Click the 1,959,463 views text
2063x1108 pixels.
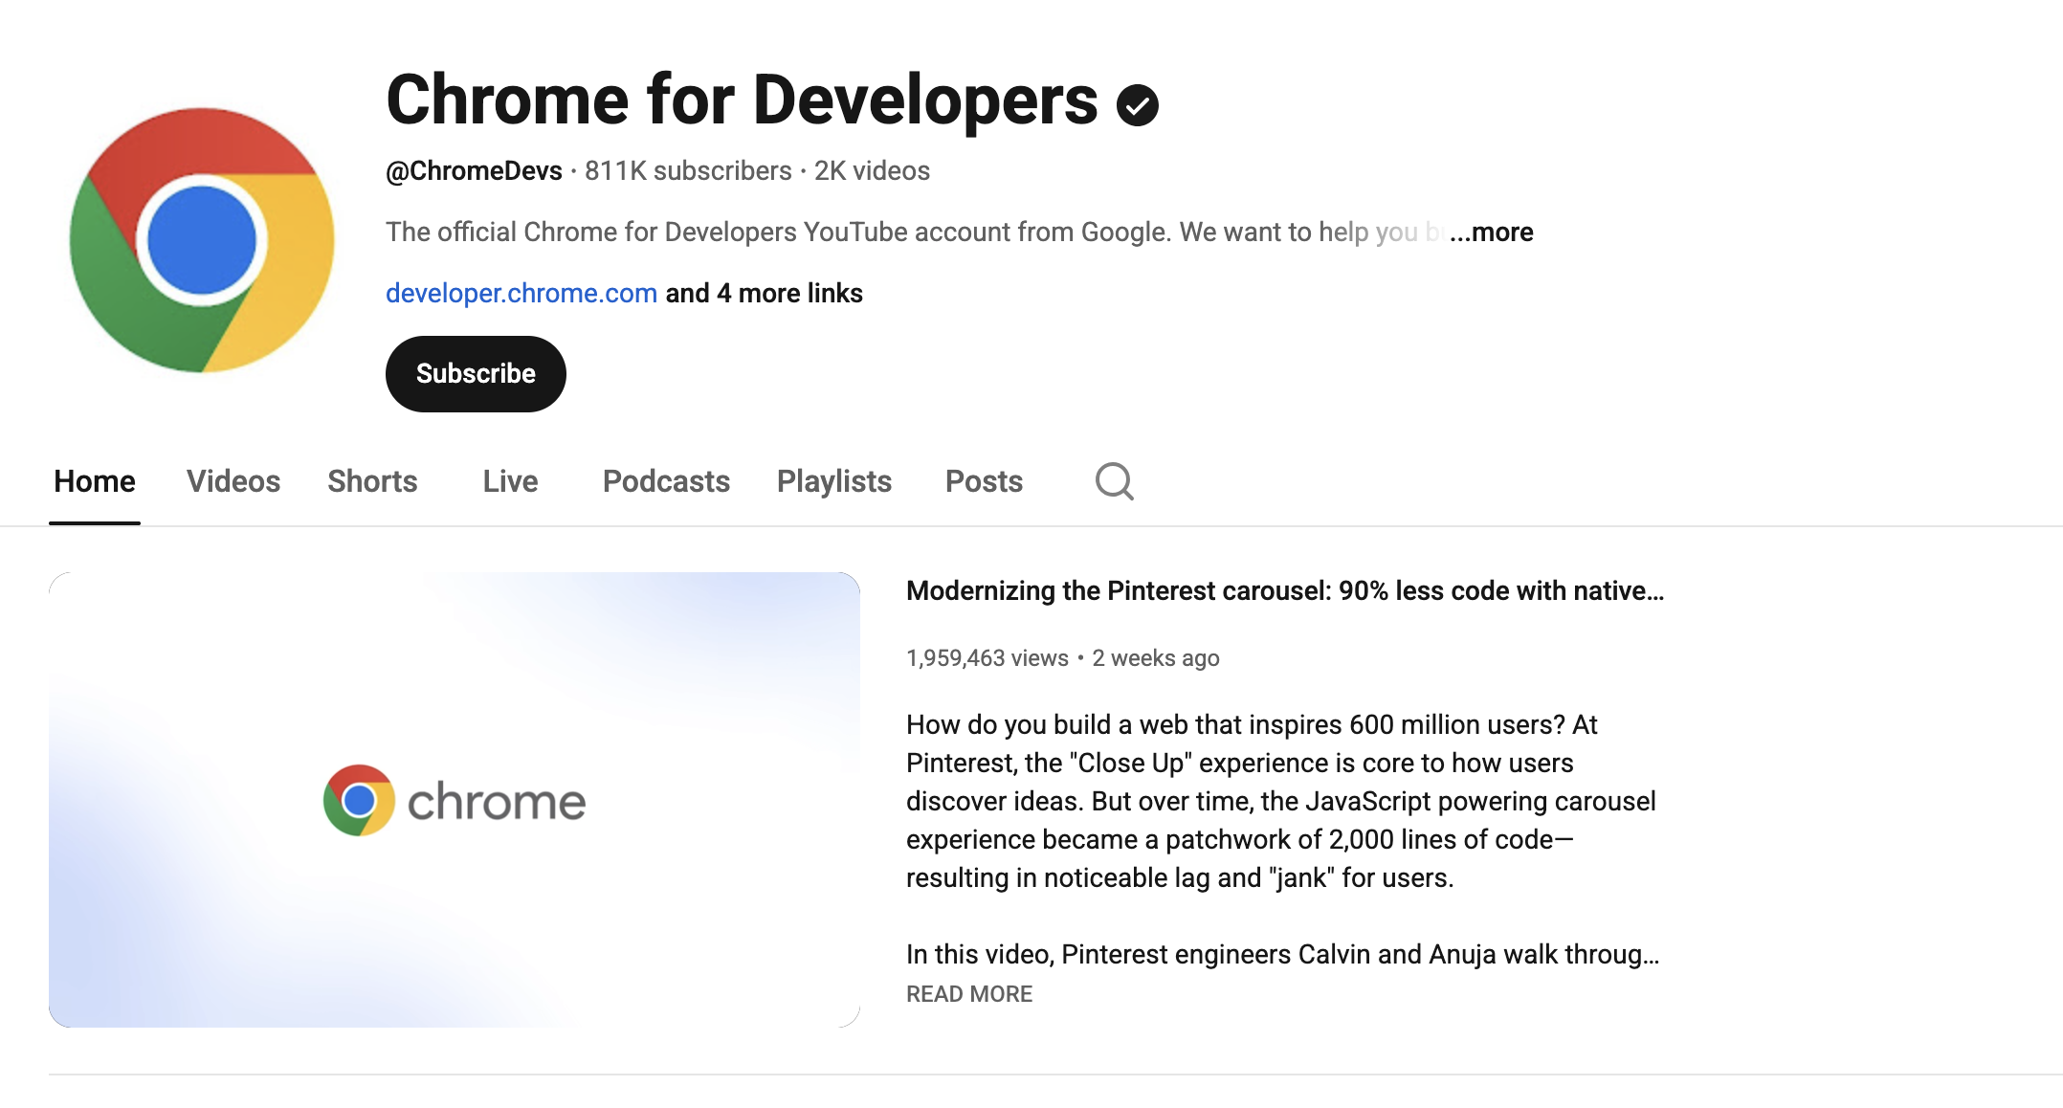987,658
